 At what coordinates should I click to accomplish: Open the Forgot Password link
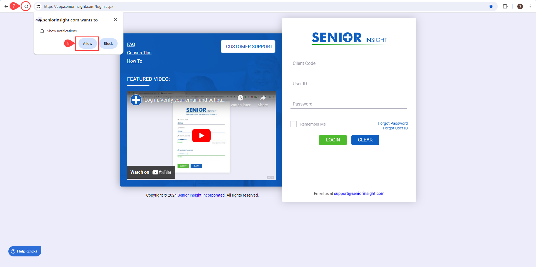pos(393,123)
